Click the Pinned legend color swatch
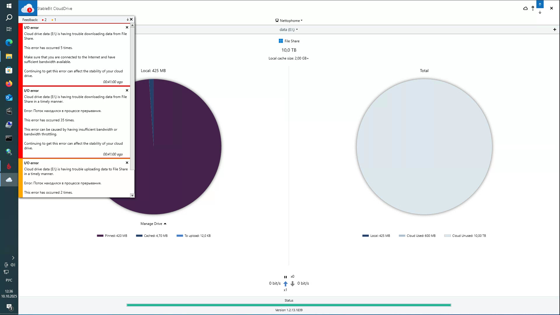Image resolution: width=560 pixels, height=315 pixels. point(100,236)
